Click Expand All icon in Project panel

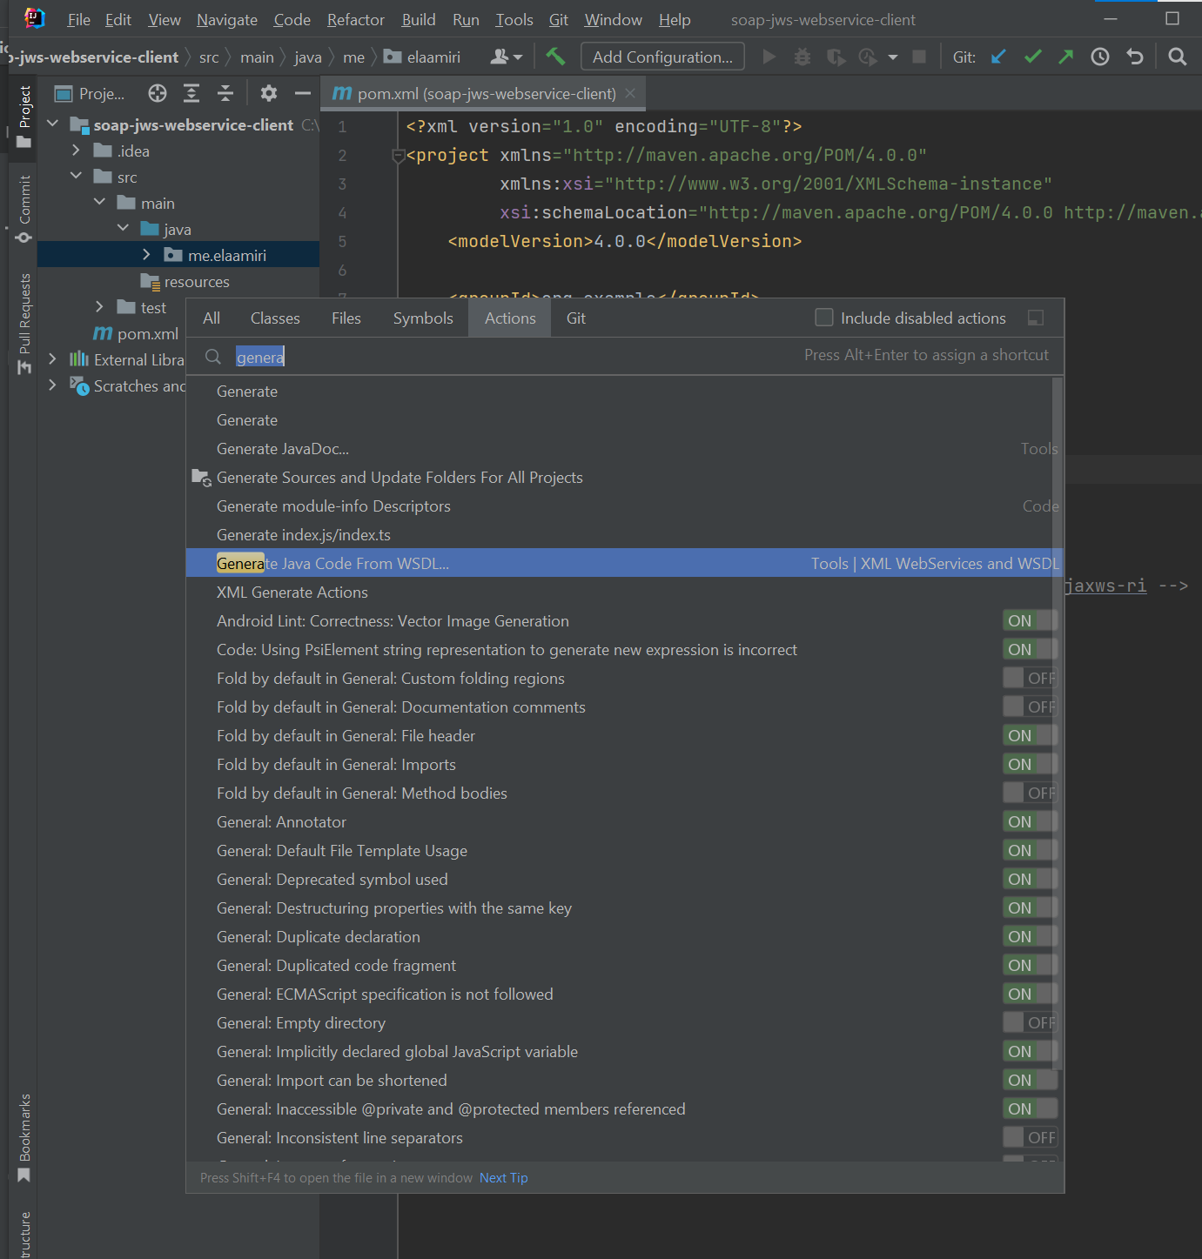tap(191, 93)
